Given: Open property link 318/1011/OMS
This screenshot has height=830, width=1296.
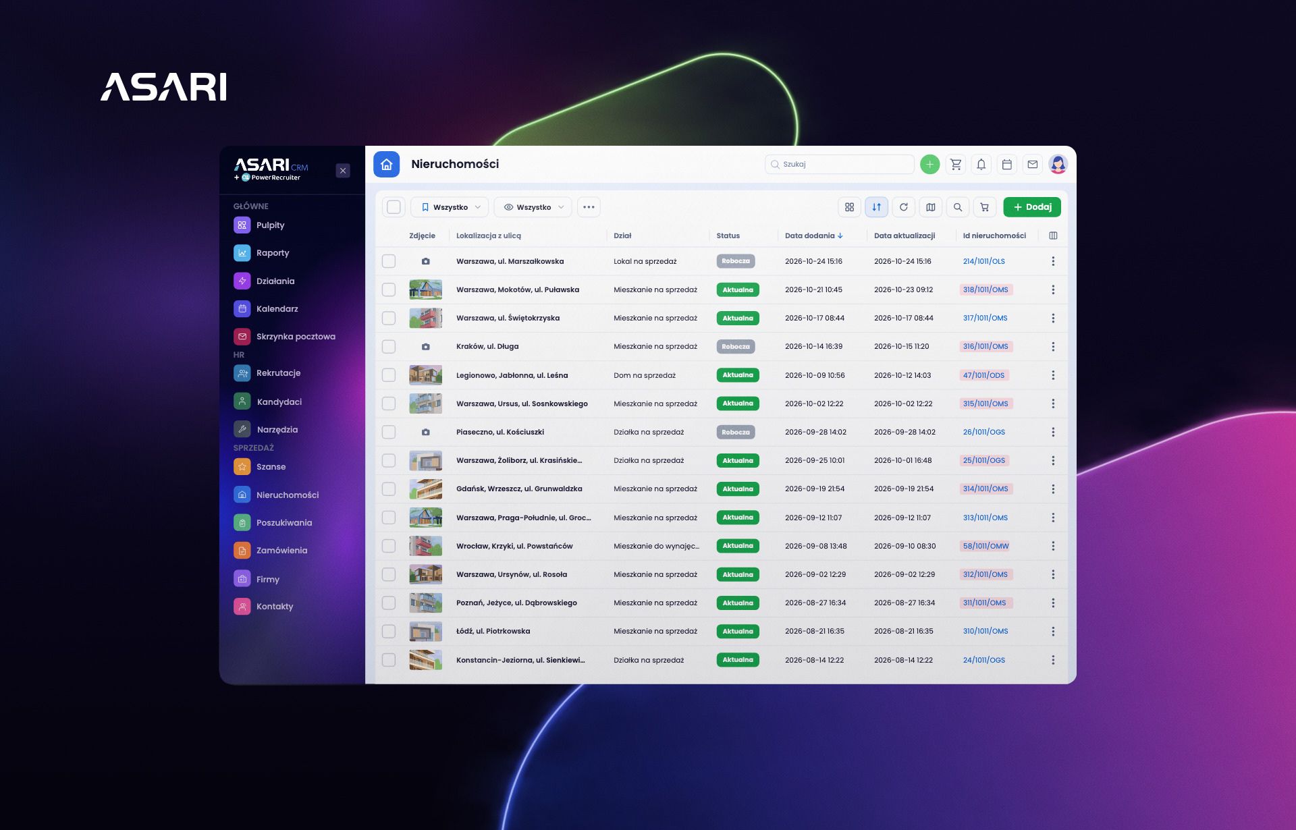Looking at the screenshot, I should [986, 289].
